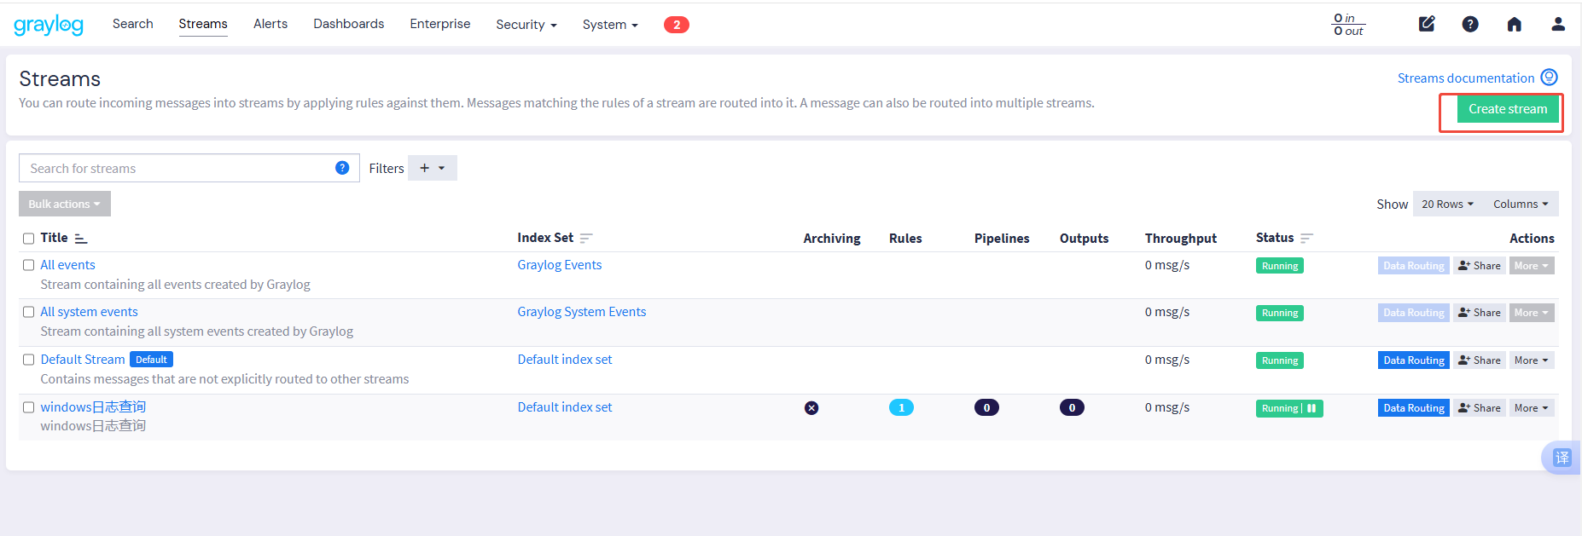Go to the Search page
The image size is (1582, 536).
(x=133, y=24)
